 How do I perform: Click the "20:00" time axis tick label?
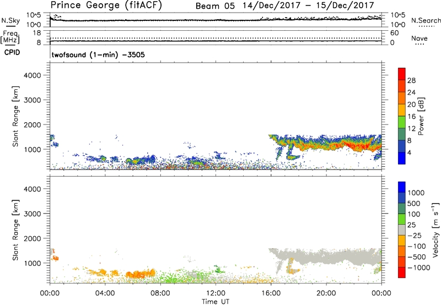click(x=326, y=293)
